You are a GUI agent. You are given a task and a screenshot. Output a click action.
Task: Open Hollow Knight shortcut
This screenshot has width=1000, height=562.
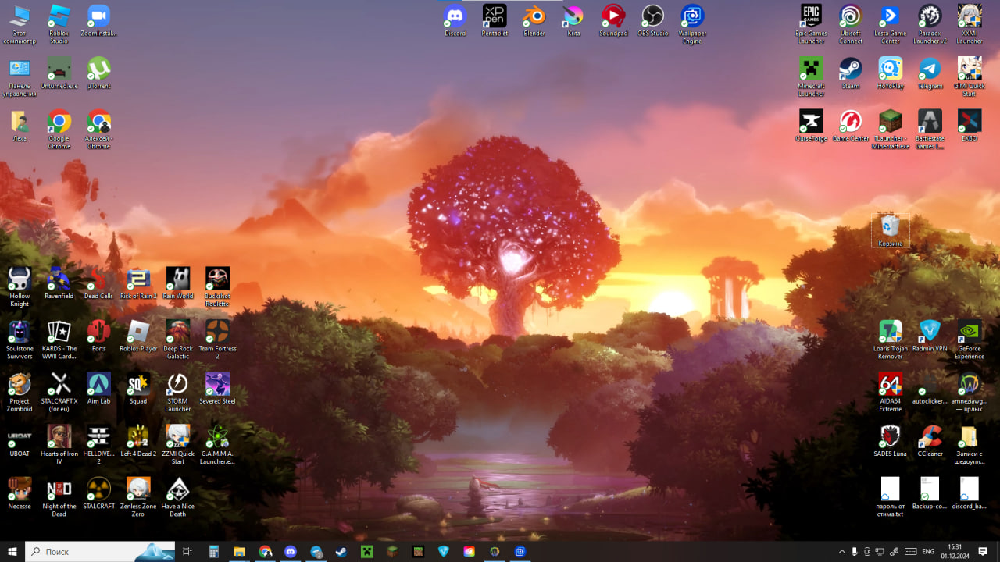click(20, 286)
